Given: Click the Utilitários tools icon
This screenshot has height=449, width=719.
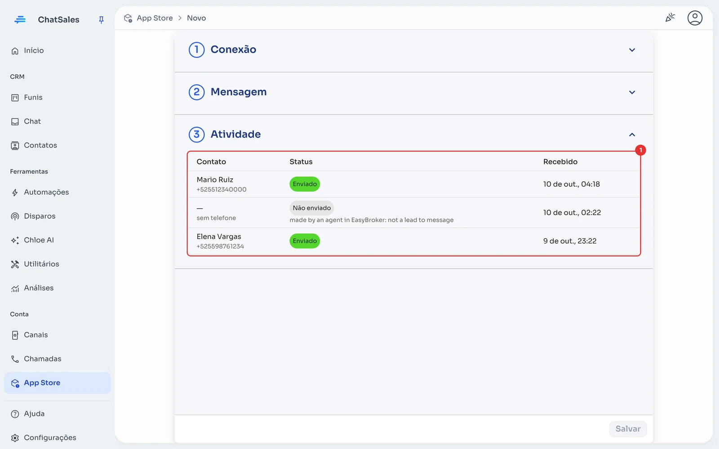Looking at the screenshot, I should tap(15, 264).
